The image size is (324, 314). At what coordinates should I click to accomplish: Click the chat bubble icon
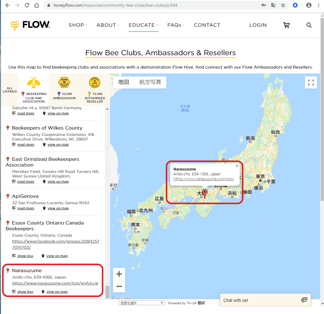(304, 300)
